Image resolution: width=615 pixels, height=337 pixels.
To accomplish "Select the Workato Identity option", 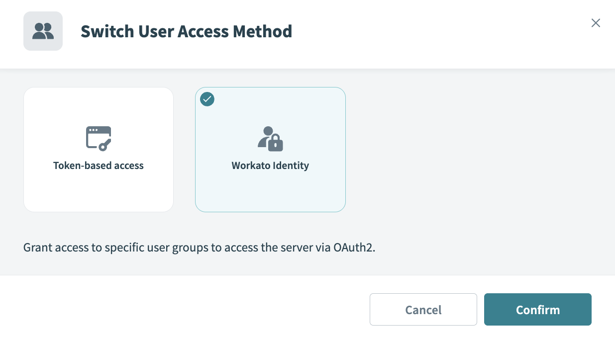I will (x=270, y=149).
